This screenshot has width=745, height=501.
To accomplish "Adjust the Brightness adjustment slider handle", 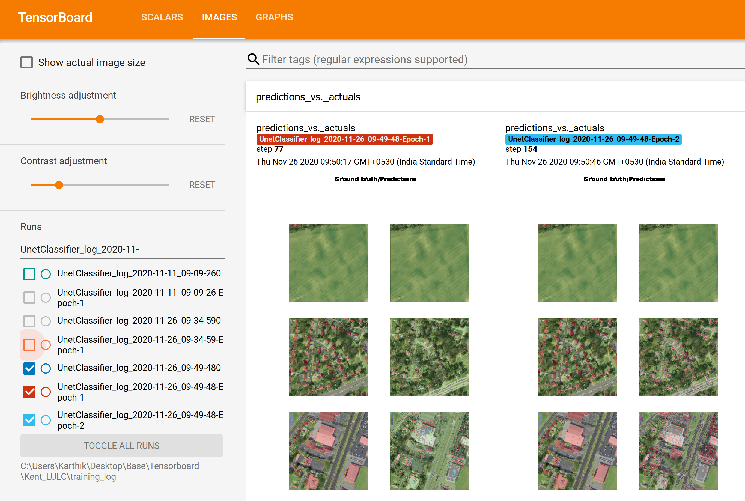I will tap(100, 119).
